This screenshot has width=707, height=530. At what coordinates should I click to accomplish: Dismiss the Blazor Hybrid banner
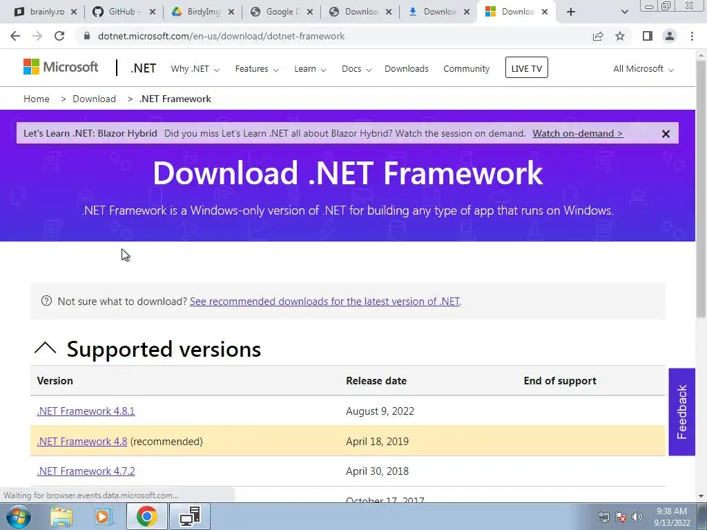click(x=666, y=134)
